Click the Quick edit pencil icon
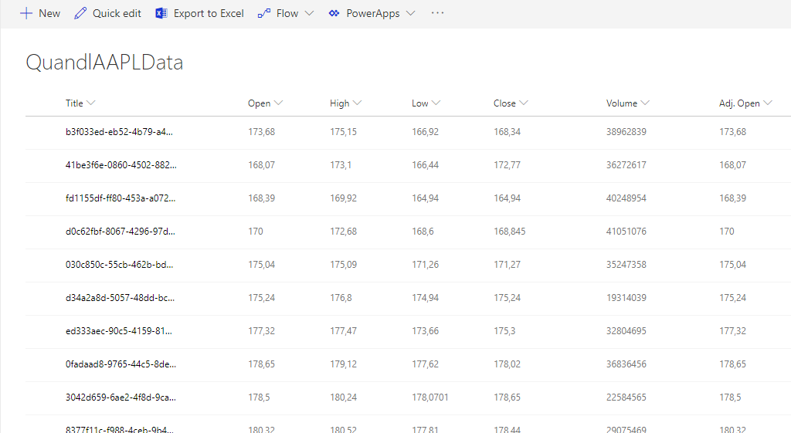791x433 pixels. (80, 13)
